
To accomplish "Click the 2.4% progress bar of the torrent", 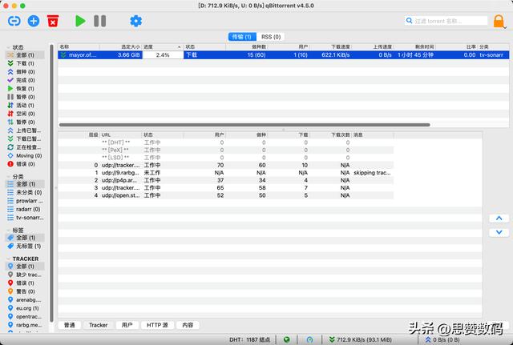I will coord(163,55).
